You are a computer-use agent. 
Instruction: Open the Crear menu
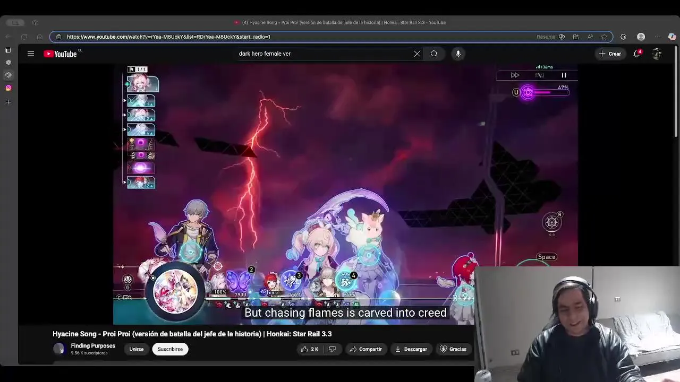coord(610,54)
